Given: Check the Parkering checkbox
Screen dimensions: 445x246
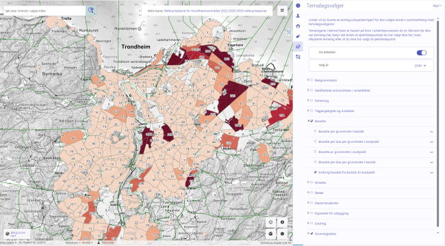Looking at the screenshot, I should pyautogui.click(x=311, y=100).
